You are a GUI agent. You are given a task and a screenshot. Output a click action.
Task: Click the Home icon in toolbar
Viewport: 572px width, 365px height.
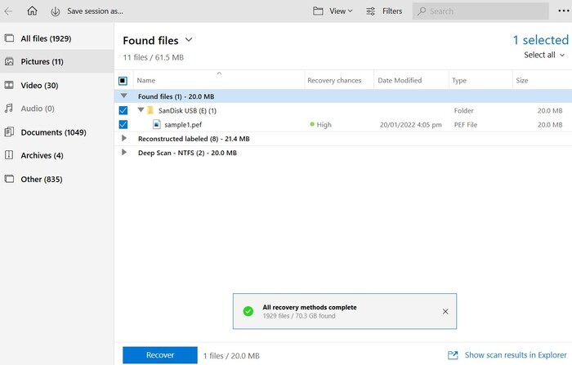pos(32,11)
